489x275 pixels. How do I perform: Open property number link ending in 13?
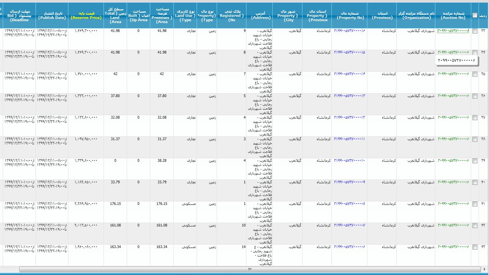click(349, 96)
